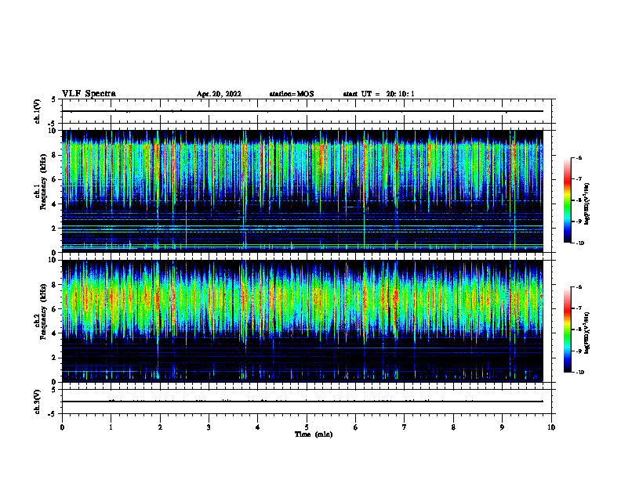The width and height of the screenshot is (621, 479).
Task: Click the "ch.1(V)" waveform axis label
Action: tap(38, 111)
